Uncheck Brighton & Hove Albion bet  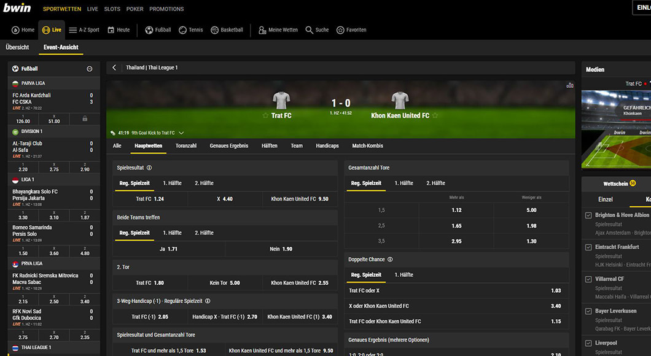coord(588,215)
